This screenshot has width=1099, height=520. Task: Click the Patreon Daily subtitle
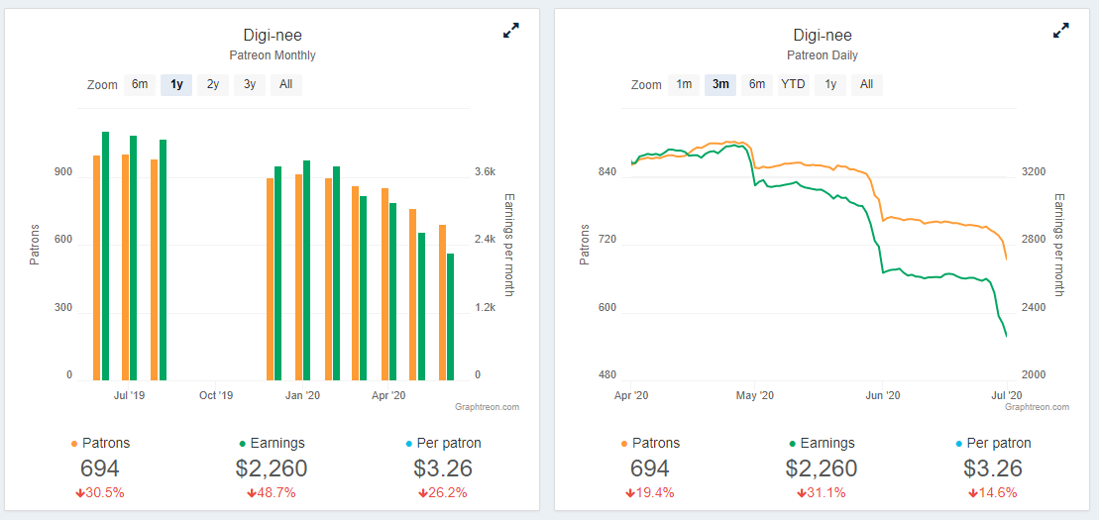[x=823, y=55]
